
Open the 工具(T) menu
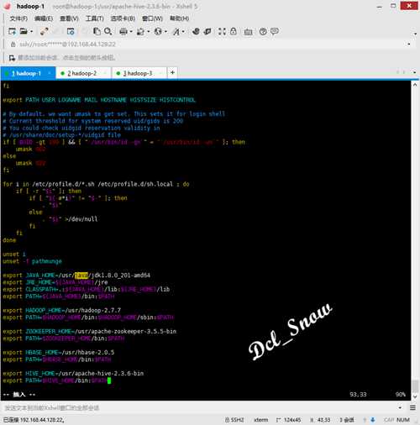[95, 18]
